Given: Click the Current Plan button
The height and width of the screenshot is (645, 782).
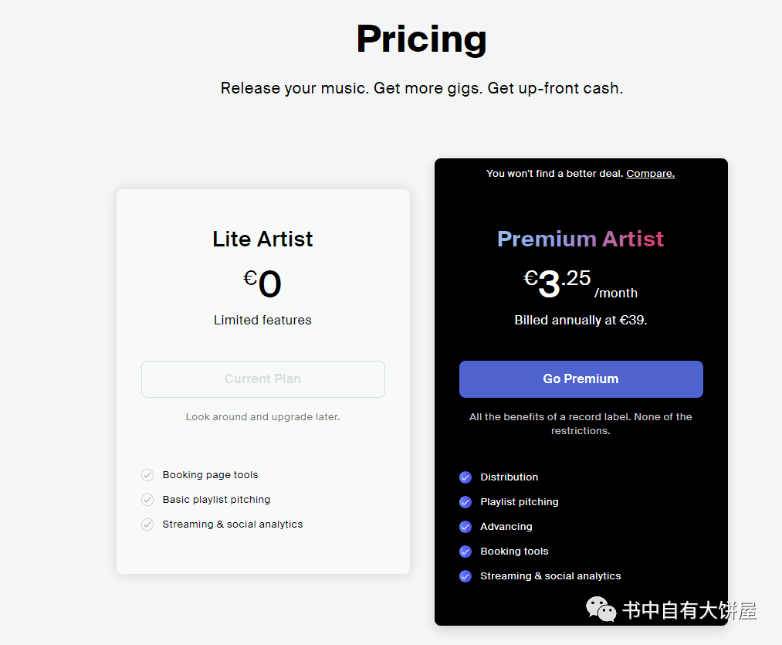Looking at the screenshot, I should point(262,379).
